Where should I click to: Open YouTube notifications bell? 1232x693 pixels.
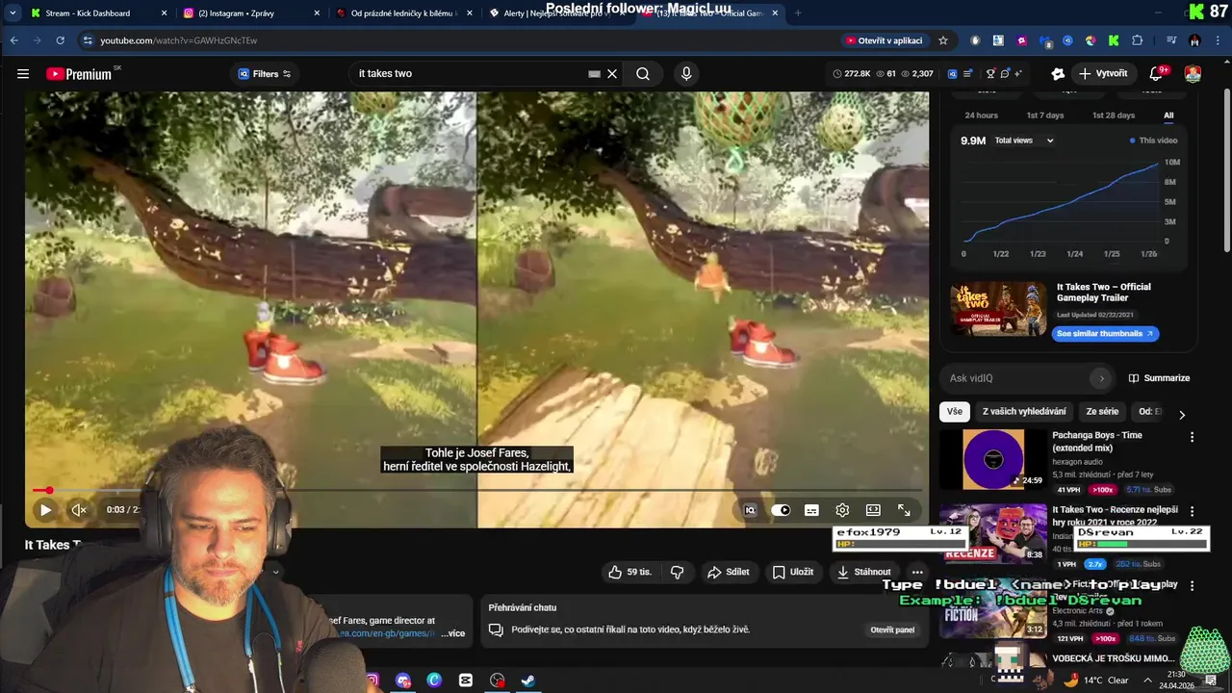[x=1157, y=73]
